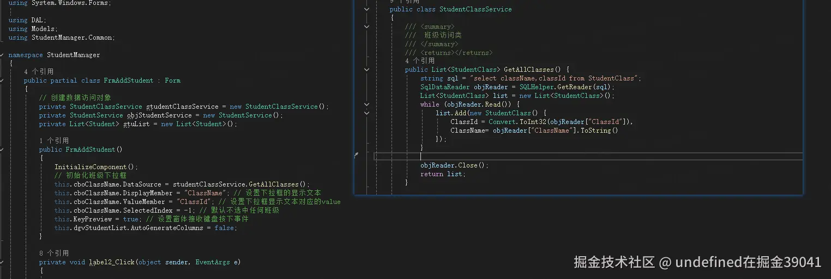Click 'using StudentManager.Common;' line
831x279 pixels.
(x=62, y=38)
